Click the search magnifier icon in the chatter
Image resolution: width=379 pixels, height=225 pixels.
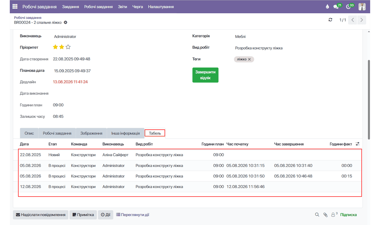coord(317,215)
